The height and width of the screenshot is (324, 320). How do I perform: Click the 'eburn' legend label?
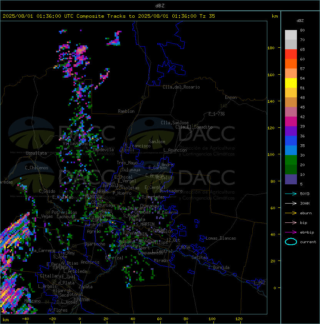306,213
